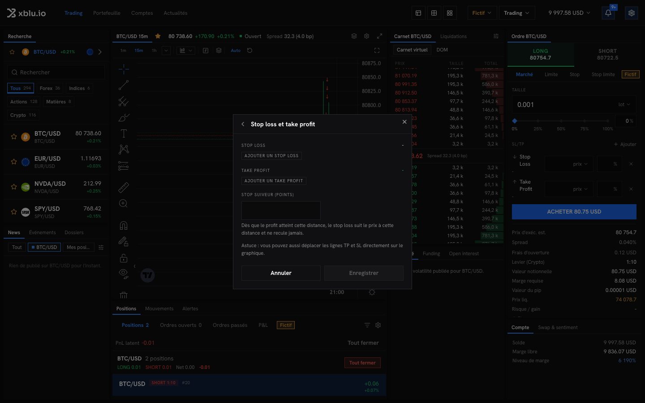This screenshot has width=645, height=403.
Task: Click the size slider handle
Action: point(515,121)
